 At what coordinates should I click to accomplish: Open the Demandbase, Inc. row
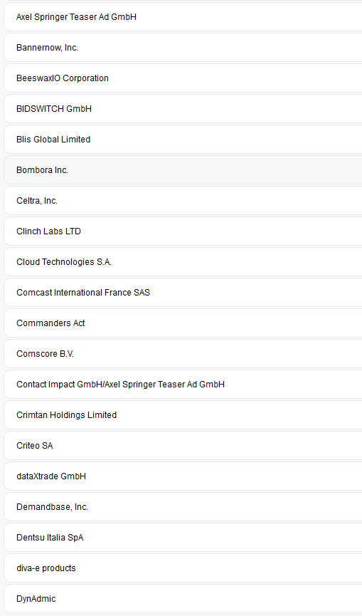pyautogui.click(x=183, y=507)
